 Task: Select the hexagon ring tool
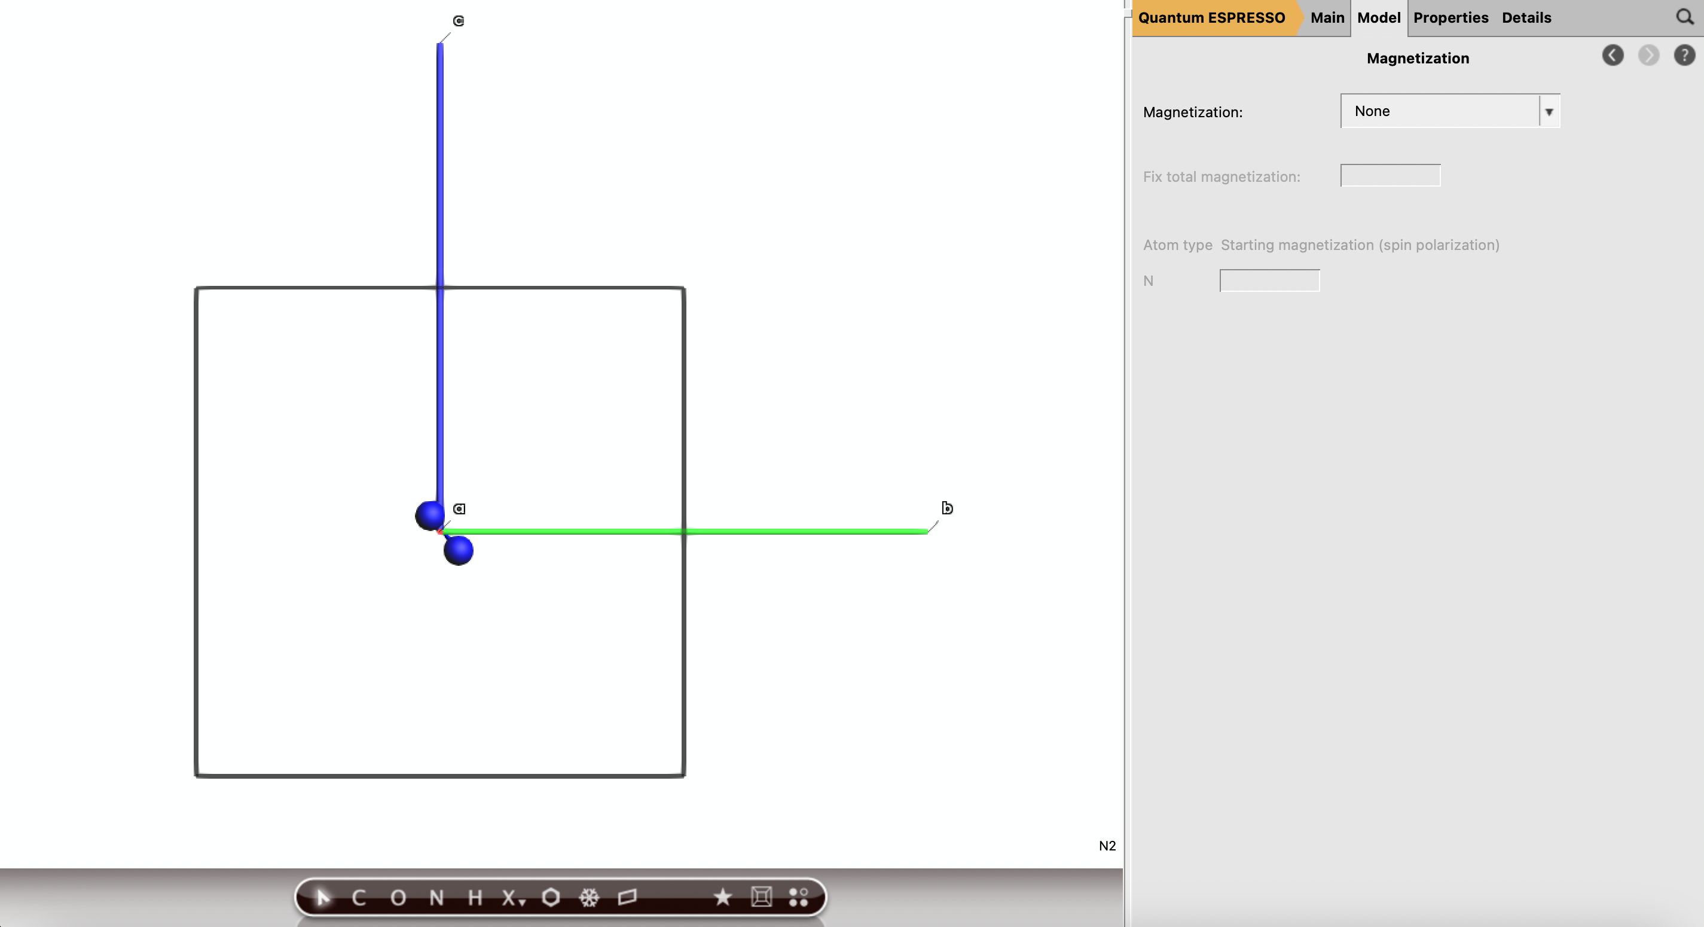550,897
